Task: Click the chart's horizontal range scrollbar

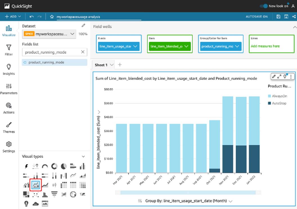Action: click(x=188, y=192)
